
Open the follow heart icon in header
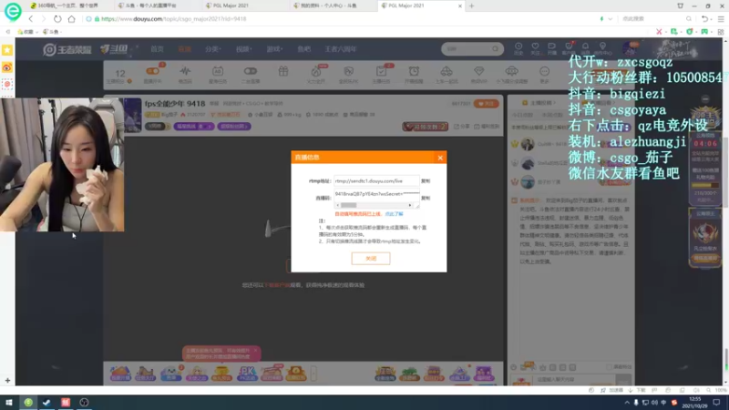[535, 48]
